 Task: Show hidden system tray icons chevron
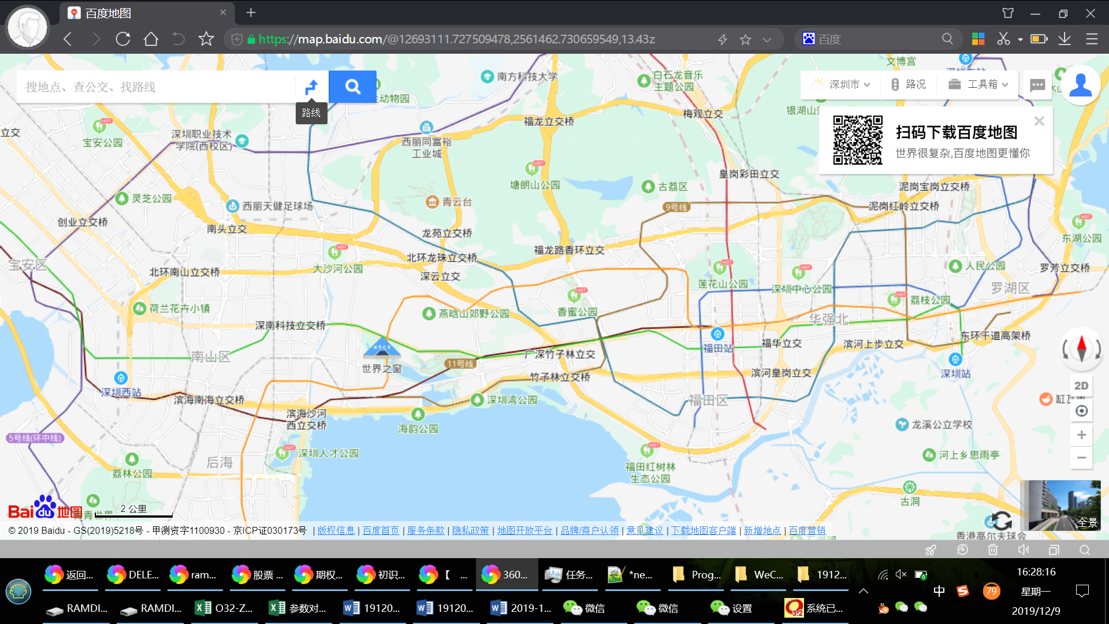pos(864,590)
